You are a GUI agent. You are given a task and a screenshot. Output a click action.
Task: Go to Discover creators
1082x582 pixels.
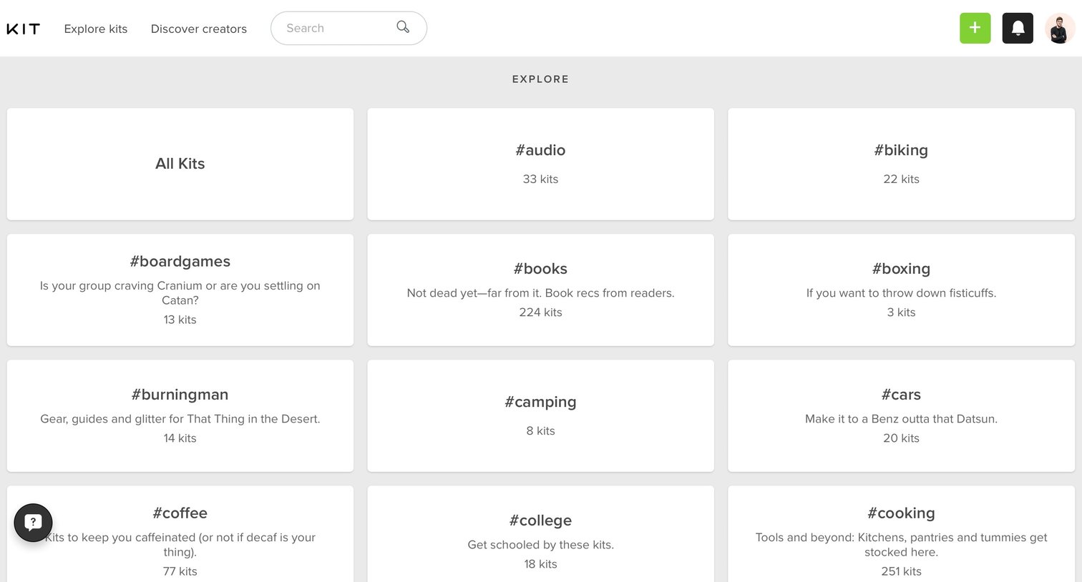199,29
